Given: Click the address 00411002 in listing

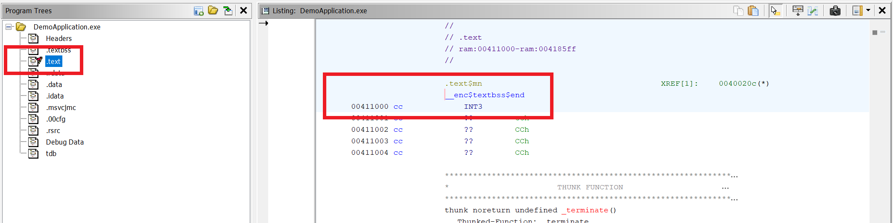Looking at the screenshot, I should [x=369, y=130].
